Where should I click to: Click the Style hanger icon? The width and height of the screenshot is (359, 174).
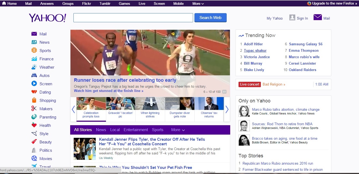click(34, 134)
